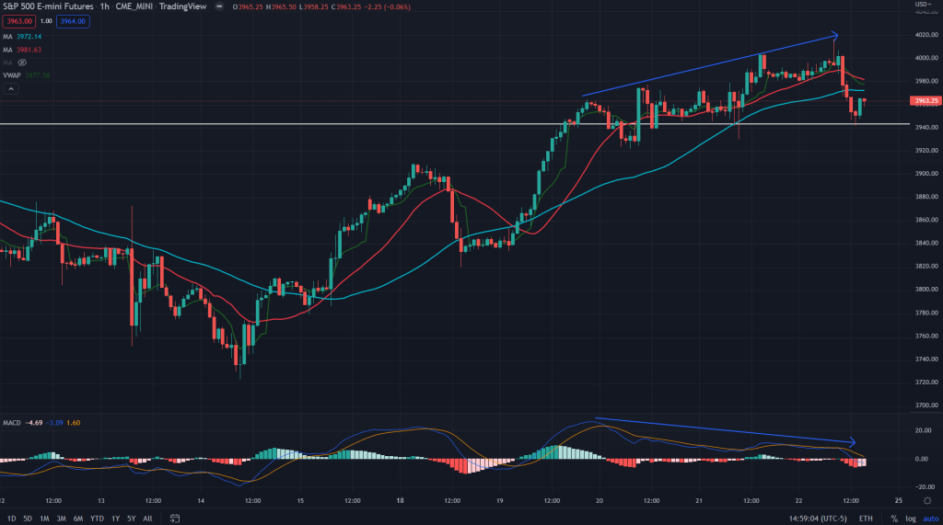Click the current price label 3963.25 on axis
Screen dimensions: 943x525
[922, 100]
